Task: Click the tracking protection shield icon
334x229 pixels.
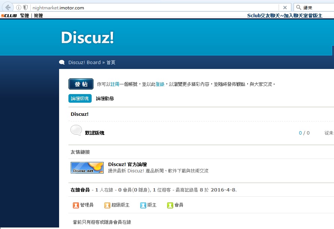Action: tap(25, 7)
